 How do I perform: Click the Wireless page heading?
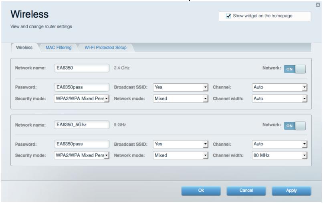coord(30,14)
